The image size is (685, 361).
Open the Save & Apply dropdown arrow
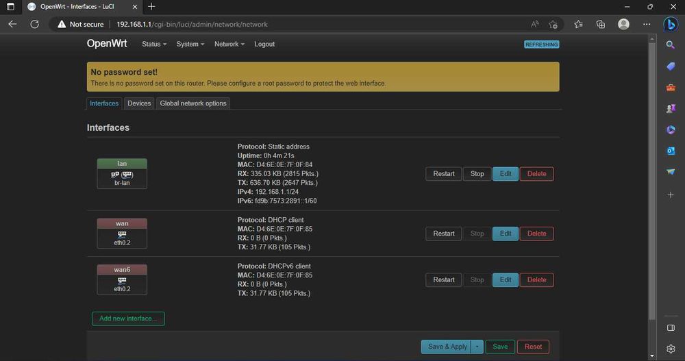[x=477, y=347]
